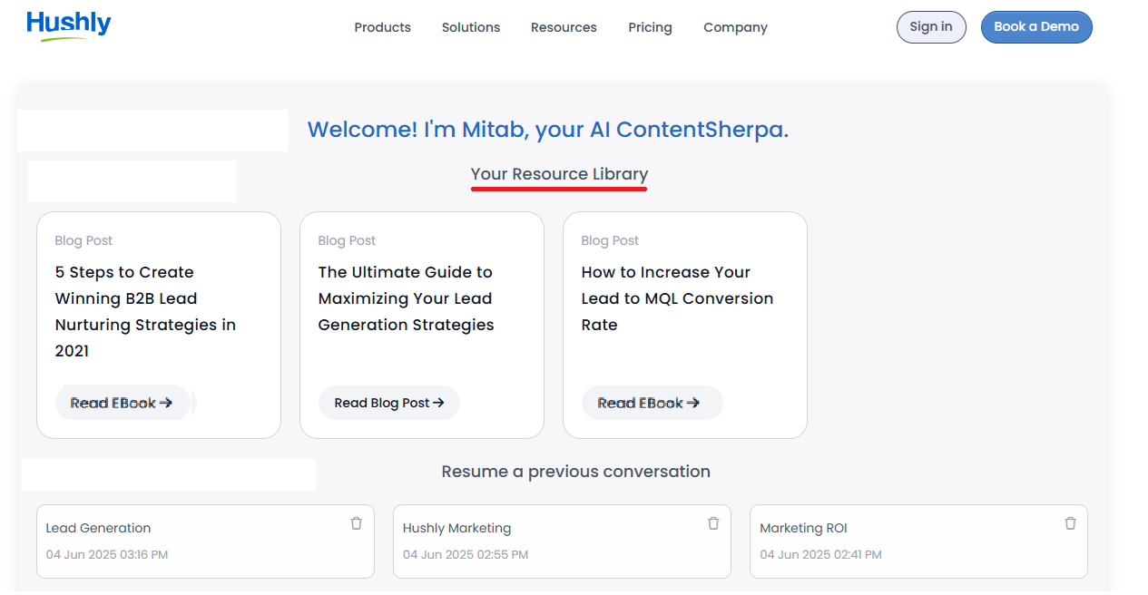Click the Welcome Mitab ContentSherpa heading
Image resolution: width=1148 pixels, height=595 pixels.
(548, 130)
